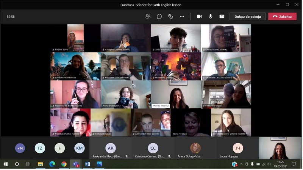Expand the +14 additional participants bubble
Screen dimensions: 303x170
coord(20,148)
